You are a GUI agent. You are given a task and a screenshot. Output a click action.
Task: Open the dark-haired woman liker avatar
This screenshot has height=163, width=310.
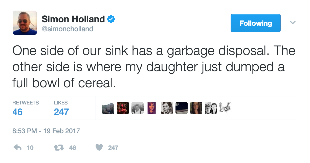click(x=196, y=108)
